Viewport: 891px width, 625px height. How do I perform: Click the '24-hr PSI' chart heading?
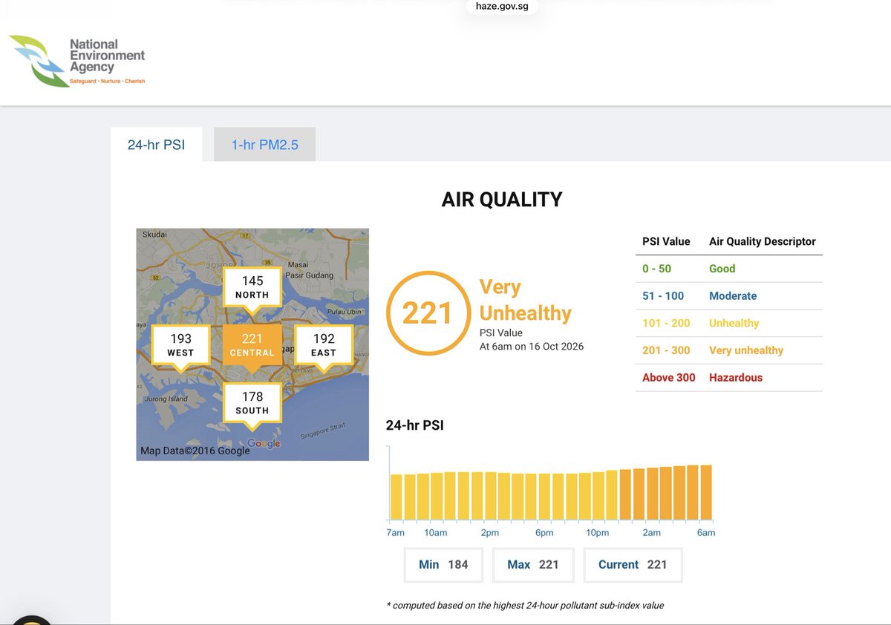point(415,425)
